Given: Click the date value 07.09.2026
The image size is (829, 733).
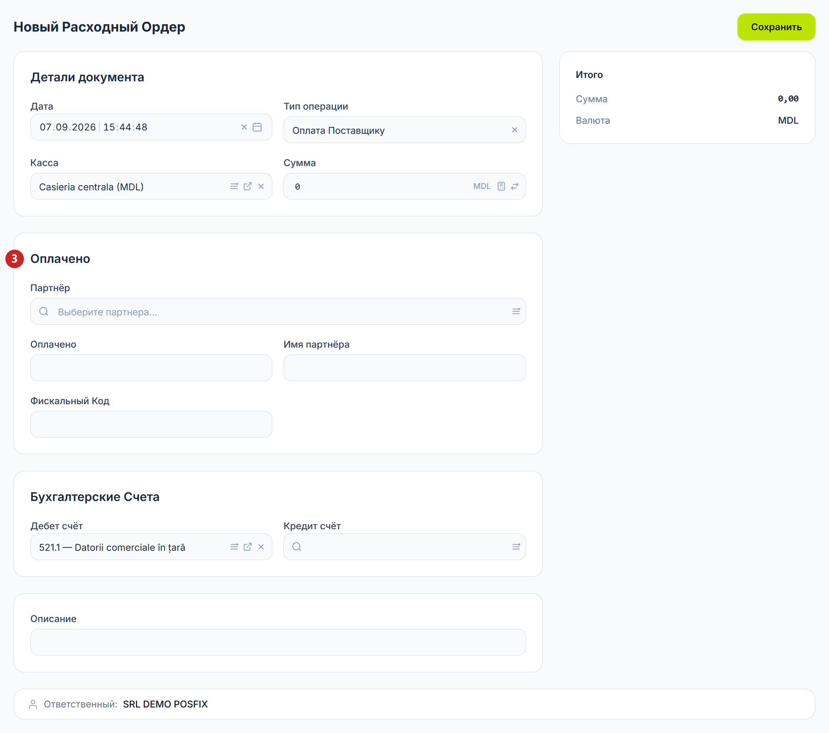Looking at the screenshot, I should tap(68, 127).
